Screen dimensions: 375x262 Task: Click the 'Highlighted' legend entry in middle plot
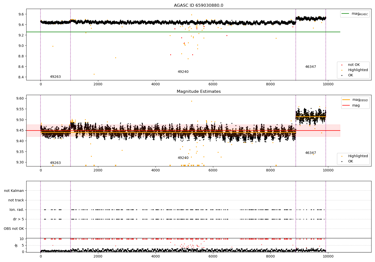point(358,156)
